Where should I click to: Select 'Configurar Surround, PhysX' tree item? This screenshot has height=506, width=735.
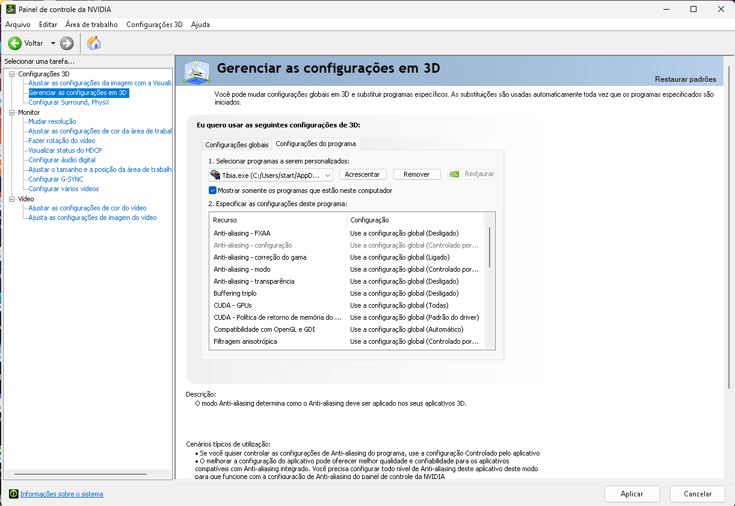click(x=69, y=102)
